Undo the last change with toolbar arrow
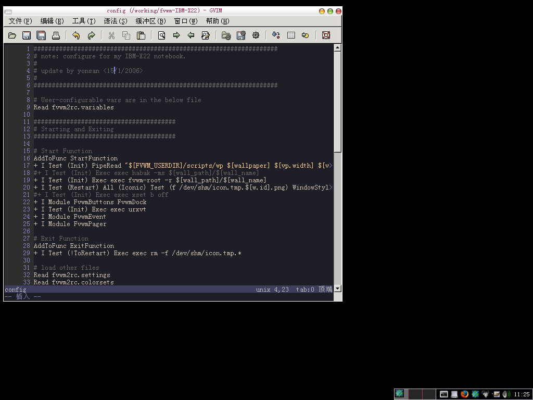Image resolution: width=533 pixels, height=400 pixels. (76, 35)
